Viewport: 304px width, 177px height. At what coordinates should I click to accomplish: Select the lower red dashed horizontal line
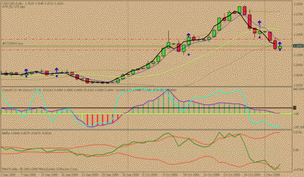(x=146, y=50)
